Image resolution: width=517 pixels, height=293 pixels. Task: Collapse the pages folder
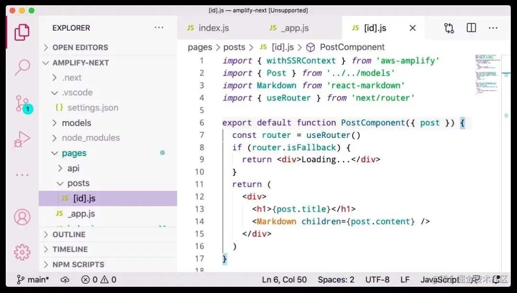108,153
